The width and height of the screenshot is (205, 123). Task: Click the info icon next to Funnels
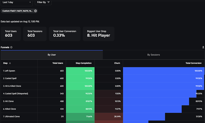11,47
